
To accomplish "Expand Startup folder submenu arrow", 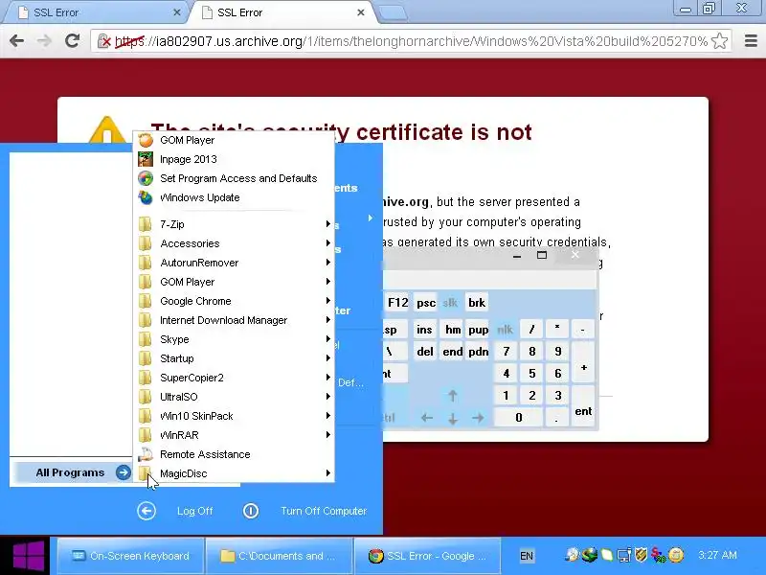I will pyautogui.click(x=328, y=358).
